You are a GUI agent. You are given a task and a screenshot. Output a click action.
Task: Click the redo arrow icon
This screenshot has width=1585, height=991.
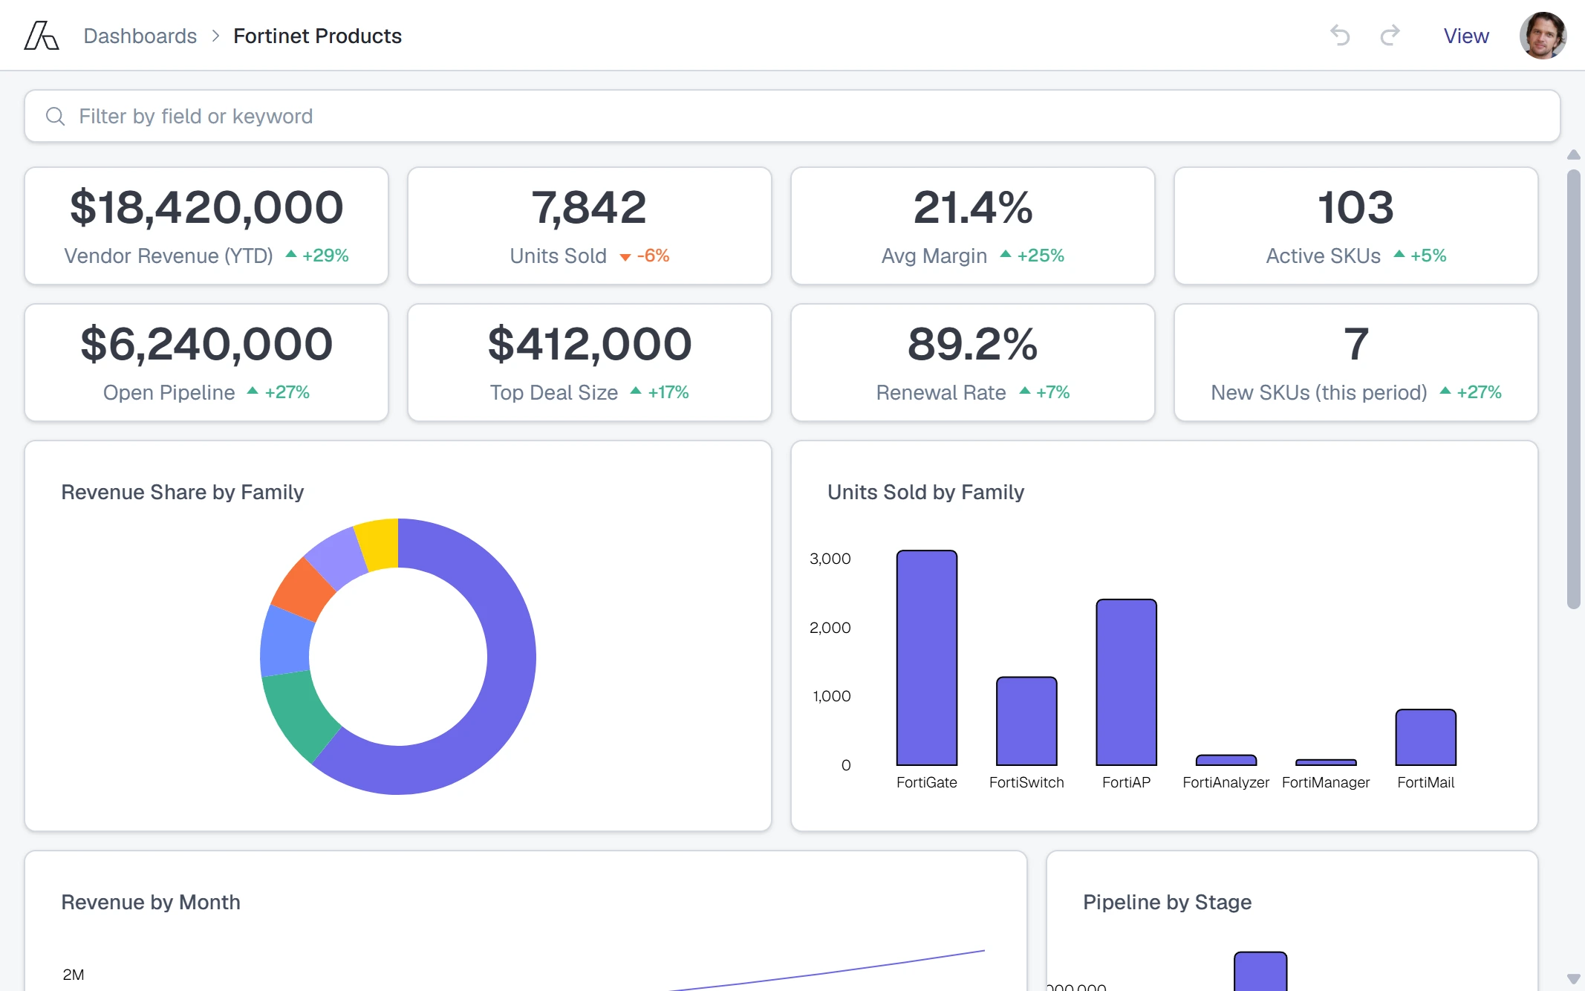click(x=1390, y=36)
